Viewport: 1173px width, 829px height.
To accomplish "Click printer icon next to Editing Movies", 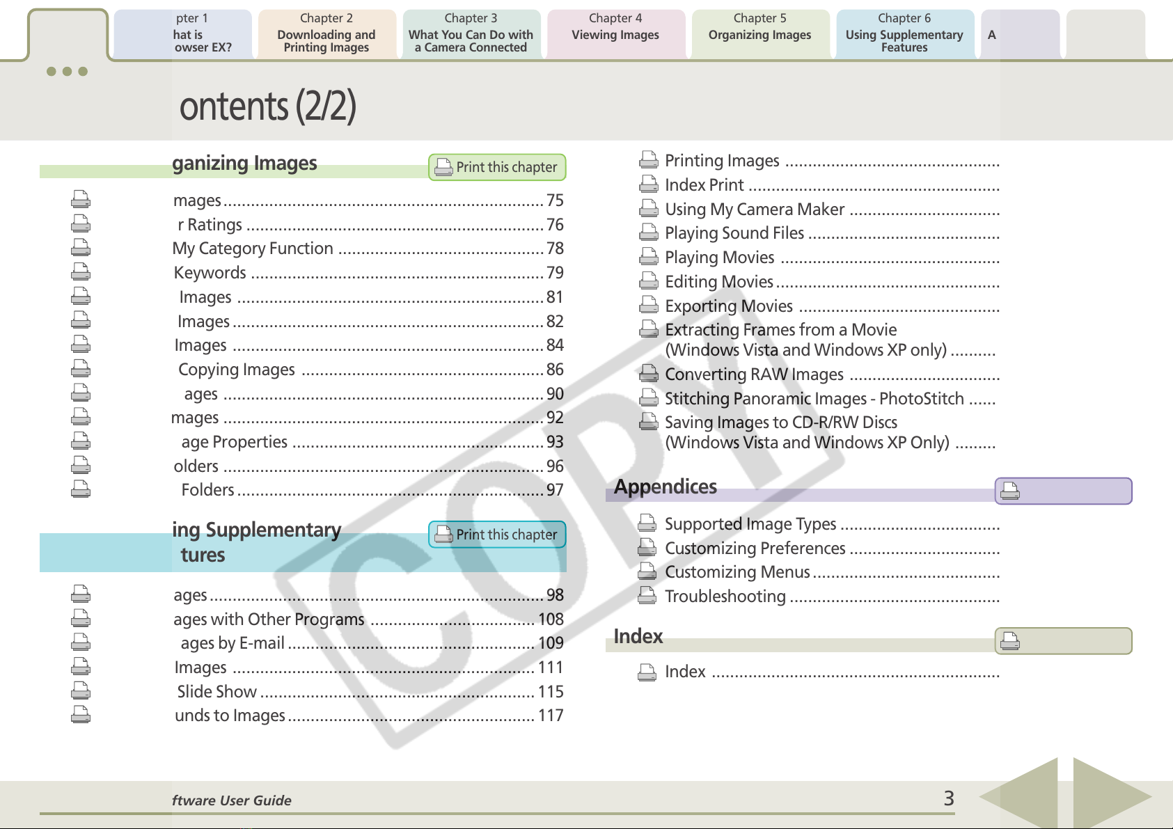I will pos(649,281).
